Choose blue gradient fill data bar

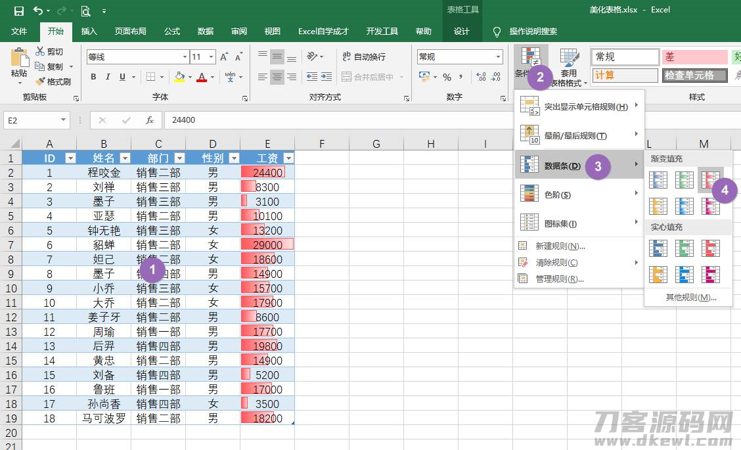pyautogui.click(x=658, y=179)
